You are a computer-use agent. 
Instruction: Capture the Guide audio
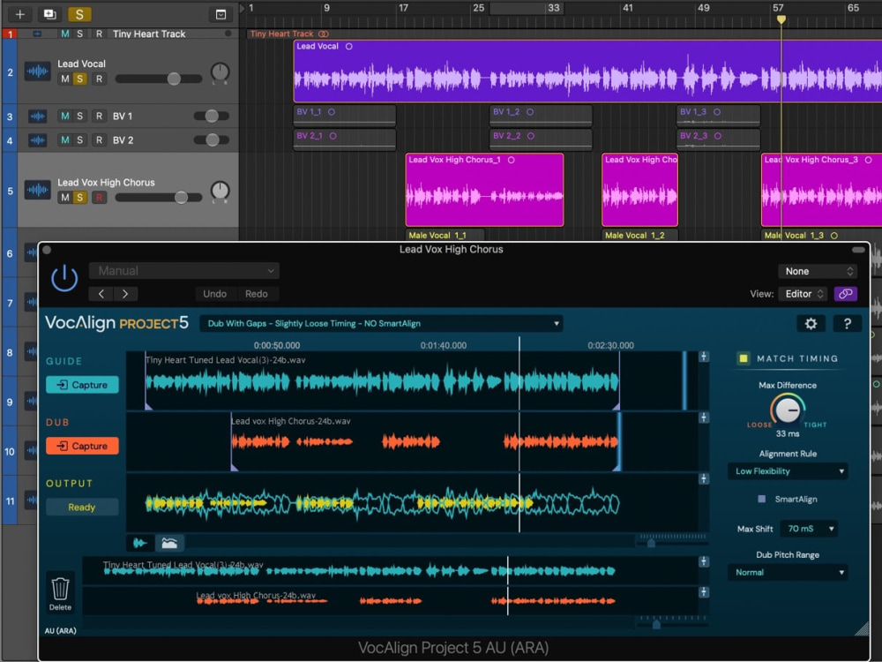tap(82, 385)
